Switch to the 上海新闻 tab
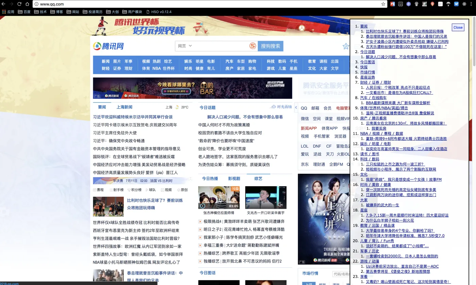This screenshot has width=476, height=285. pos(124,107)
